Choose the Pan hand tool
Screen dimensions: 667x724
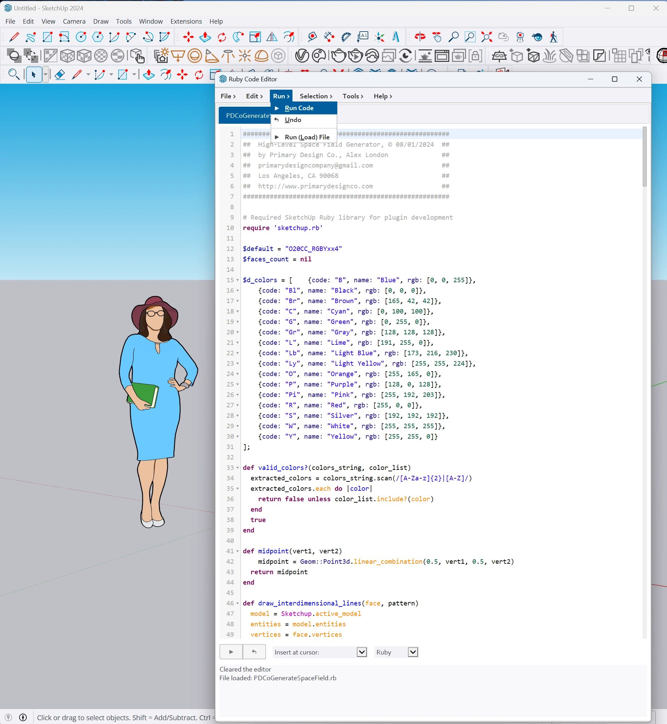pos(437,37)
